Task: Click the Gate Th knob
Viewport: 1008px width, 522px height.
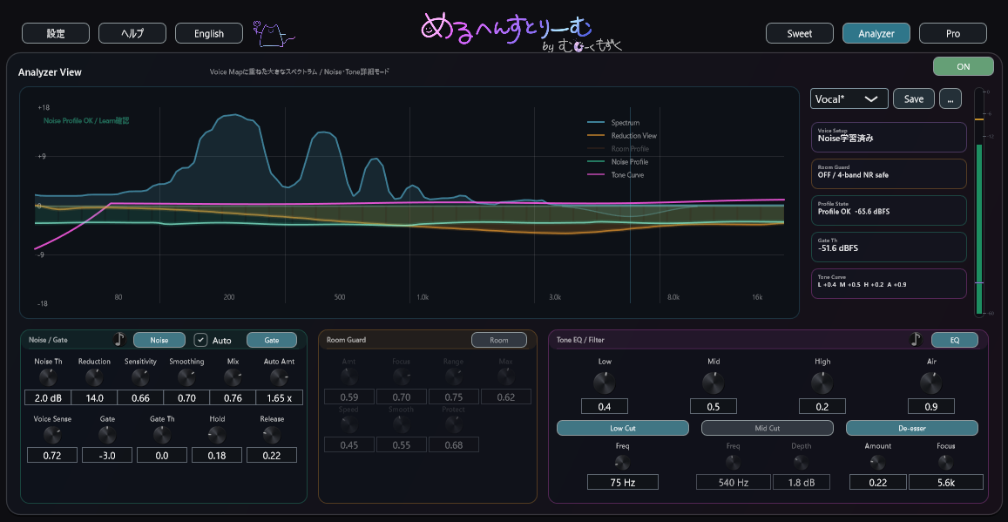Action: pos(162,435)
